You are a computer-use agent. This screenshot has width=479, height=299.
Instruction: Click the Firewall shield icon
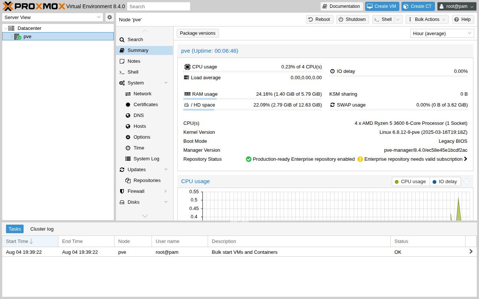[122, 191]
